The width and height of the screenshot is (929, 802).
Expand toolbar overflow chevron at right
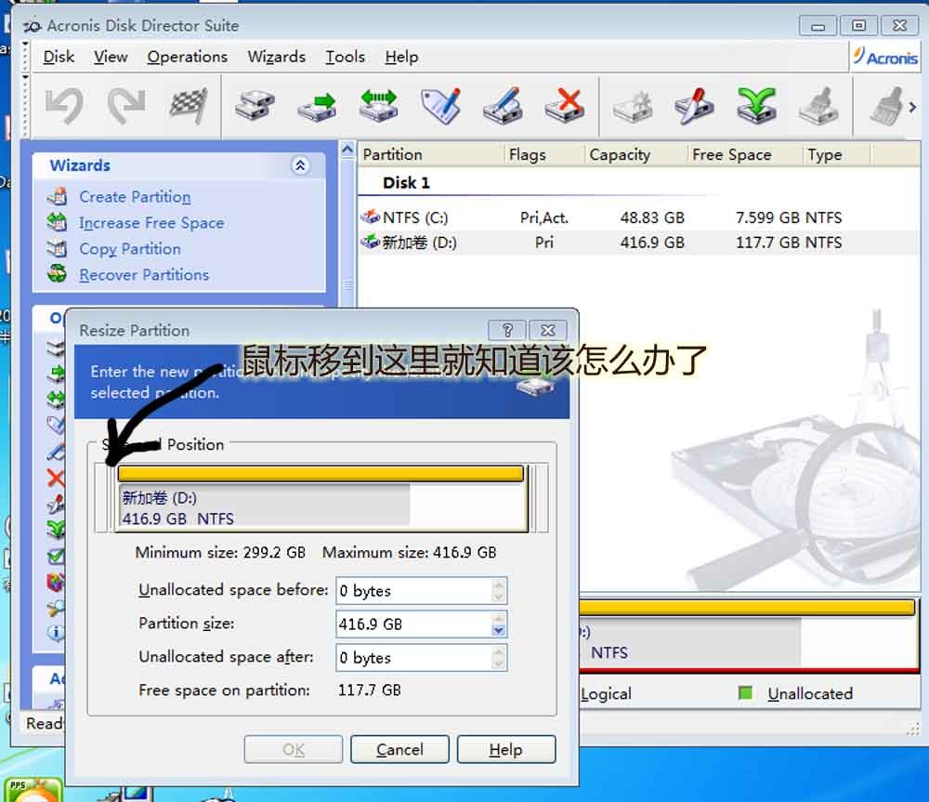click(913, 107)
